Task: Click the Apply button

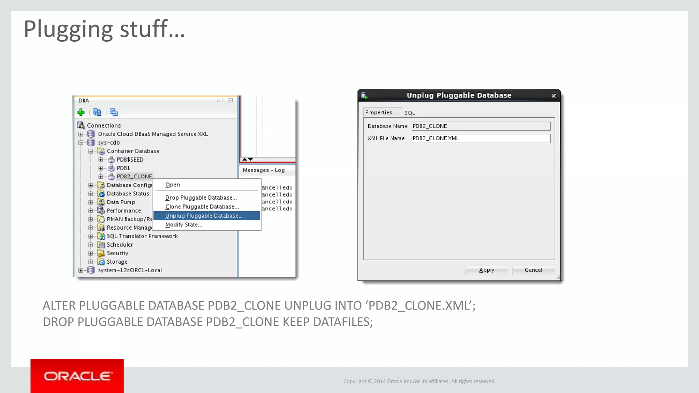Action: 486,270
